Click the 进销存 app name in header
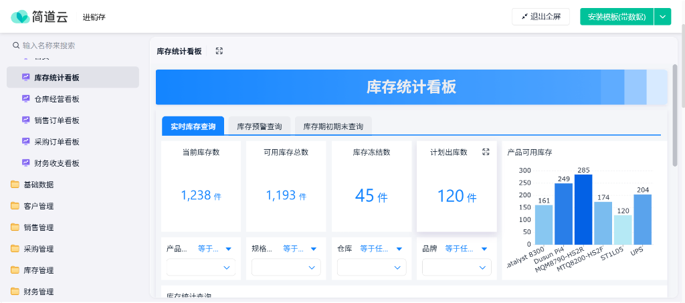 click(x=94, y=17)
